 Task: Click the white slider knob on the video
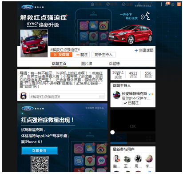(112, 132)
